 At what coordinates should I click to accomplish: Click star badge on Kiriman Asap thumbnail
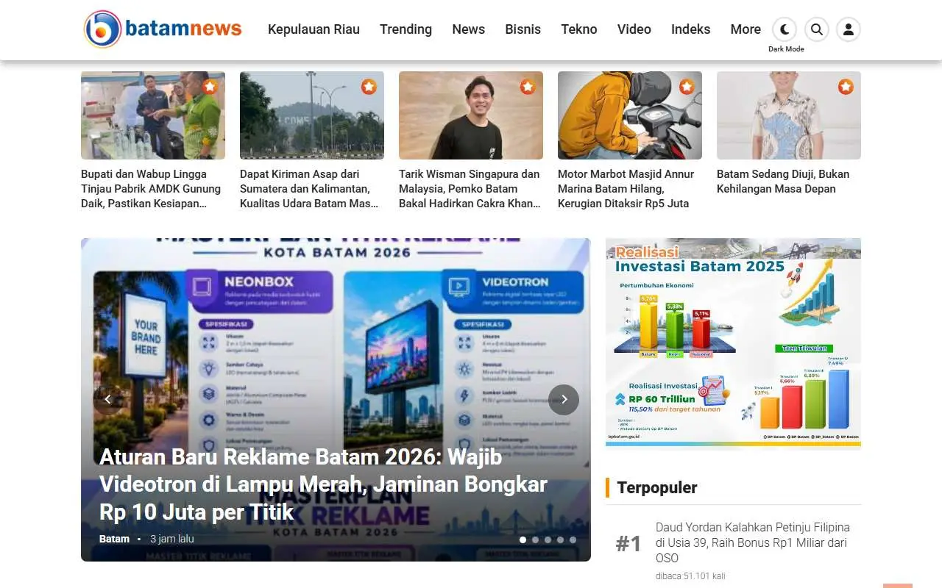[x=369, y=87]
